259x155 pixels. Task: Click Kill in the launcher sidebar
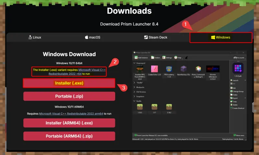233,84
